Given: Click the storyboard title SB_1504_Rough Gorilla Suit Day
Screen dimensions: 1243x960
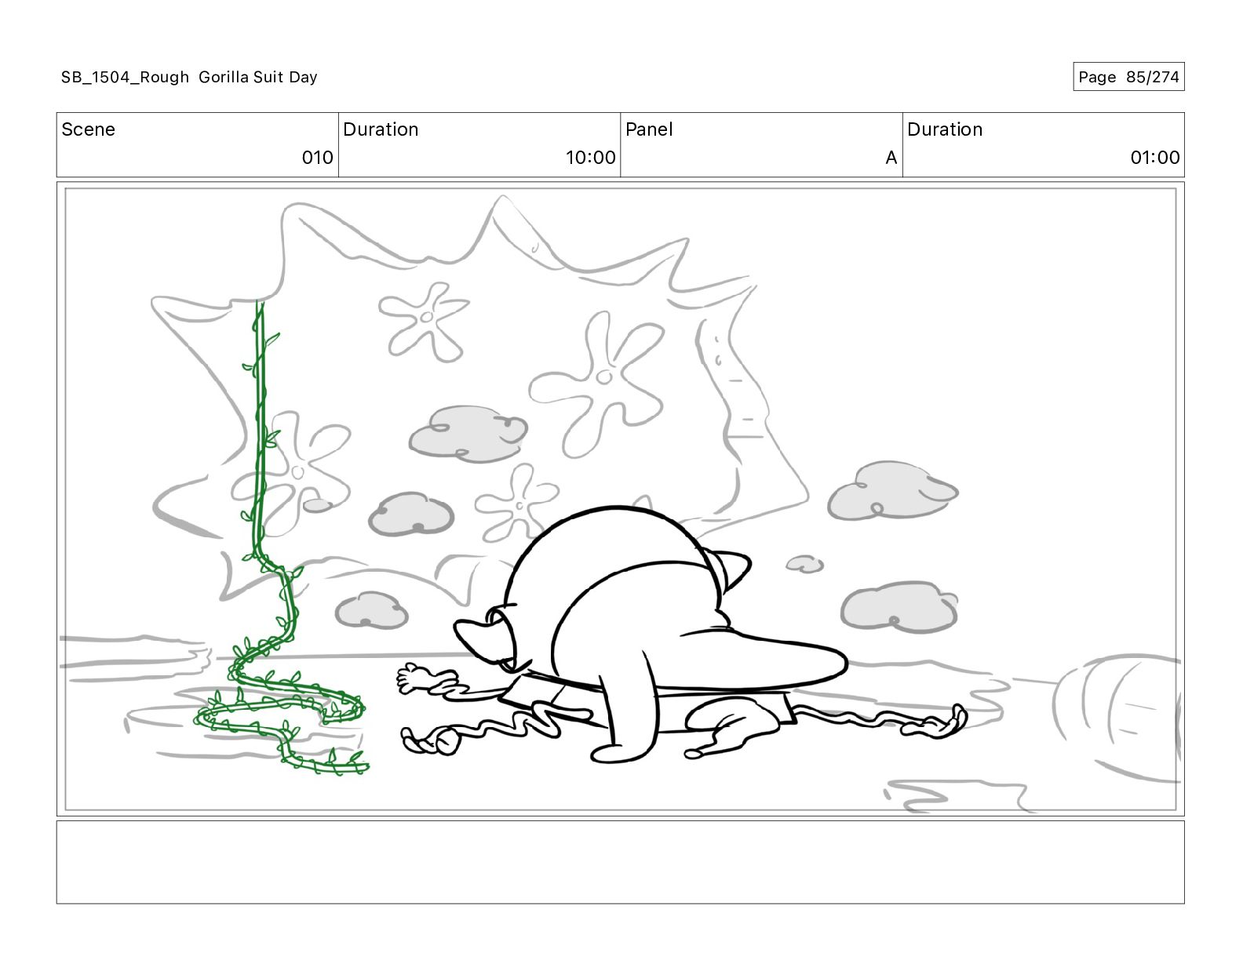Looking at the screenshot, I should tap(189, 77).
